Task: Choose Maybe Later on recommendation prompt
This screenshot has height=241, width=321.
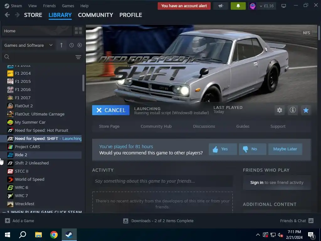Action: 285,149
